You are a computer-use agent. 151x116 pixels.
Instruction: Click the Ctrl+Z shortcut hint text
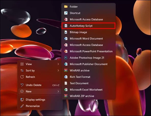[x=56, y=85]
